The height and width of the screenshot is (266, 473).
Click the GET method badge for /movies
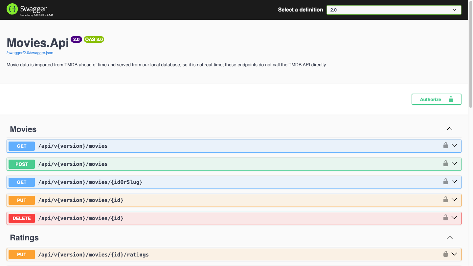tap(22, 146)
